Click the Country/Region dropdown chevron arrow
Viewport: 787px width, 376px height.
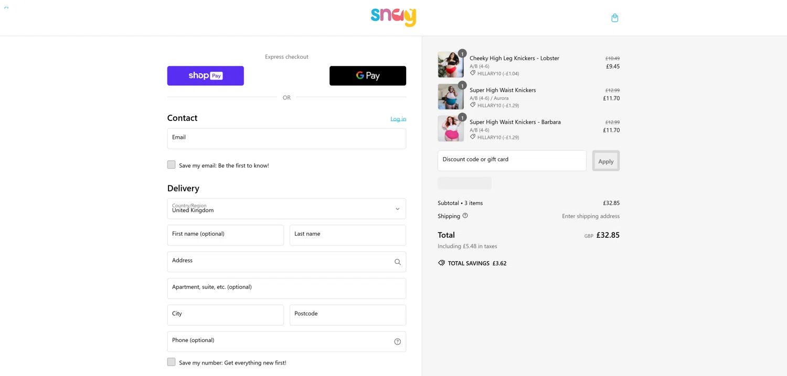pos(397,209)
